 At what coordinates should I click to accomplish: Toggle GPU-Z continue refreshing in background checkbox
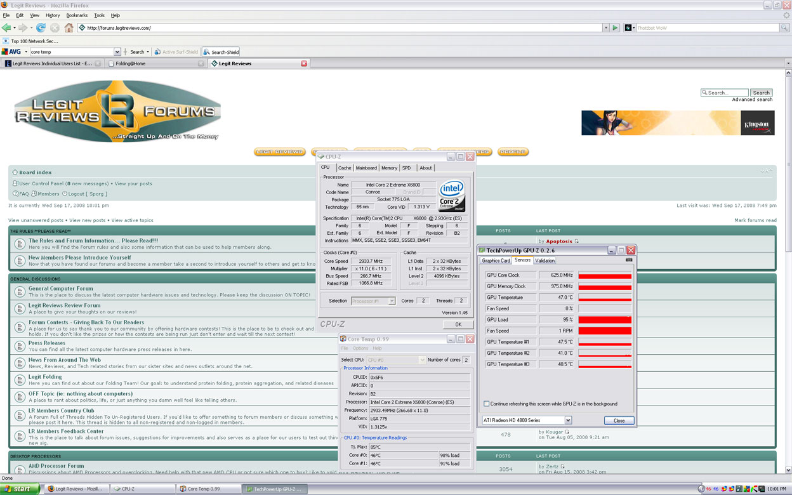(x=487, y=404)
